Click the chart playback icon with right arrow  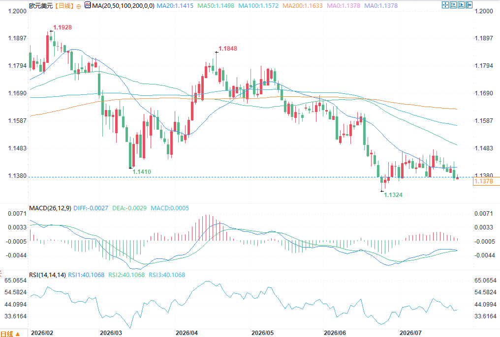(461, 5)
